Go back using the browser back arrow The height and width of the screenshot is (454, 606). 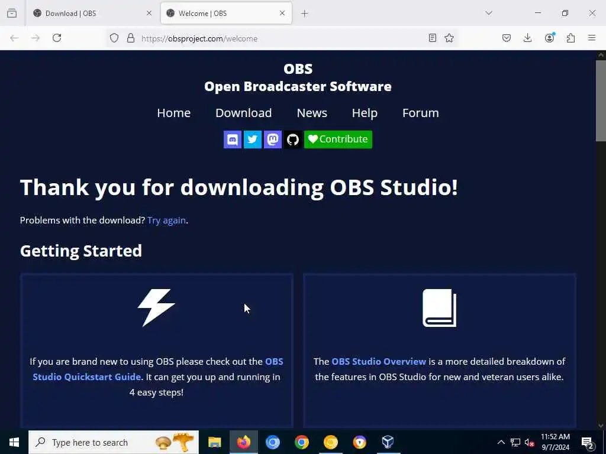[14, 38]
